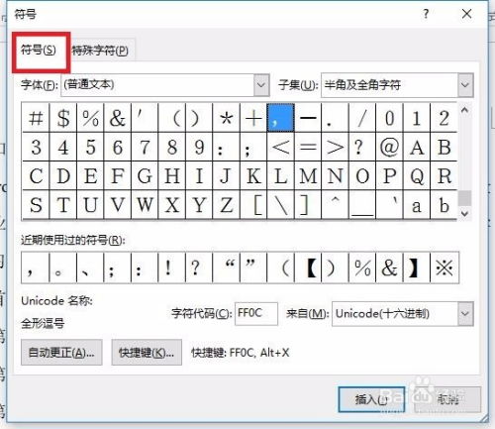Choose the ※ recently used symbol
Viewport: 495px width, 429px height.
point(445,268)
